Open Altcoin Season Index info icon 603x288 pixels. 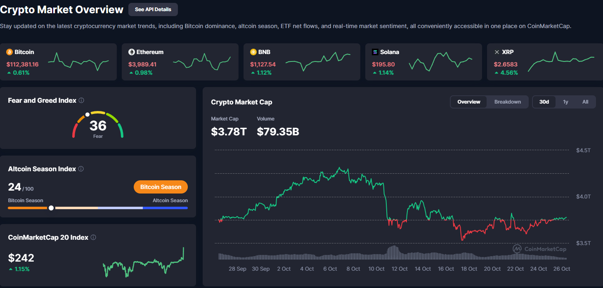click(81, 169)
